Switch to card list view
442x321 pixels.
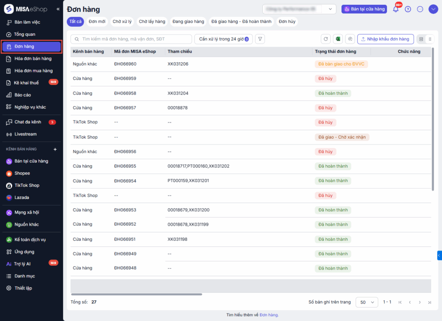point(421,39)
